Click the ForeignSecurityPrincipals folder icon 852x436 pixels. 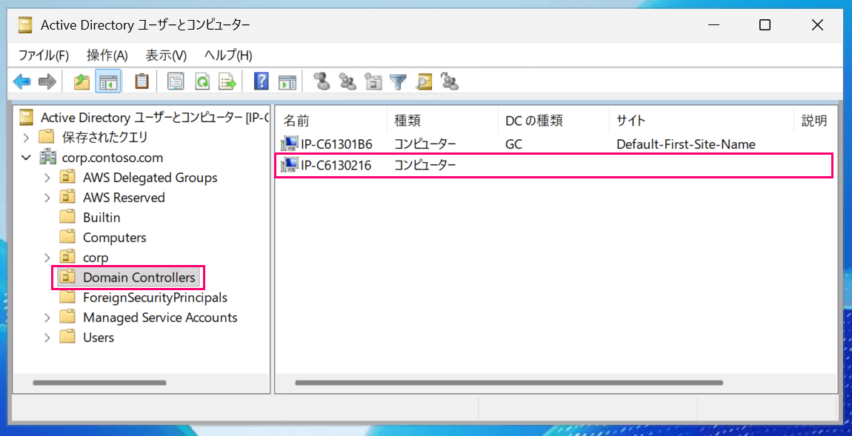click(67, 298)
